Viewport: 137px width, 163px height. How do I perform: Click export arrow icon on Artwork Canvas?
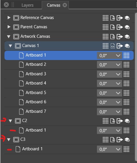click(x=120, y=37)
